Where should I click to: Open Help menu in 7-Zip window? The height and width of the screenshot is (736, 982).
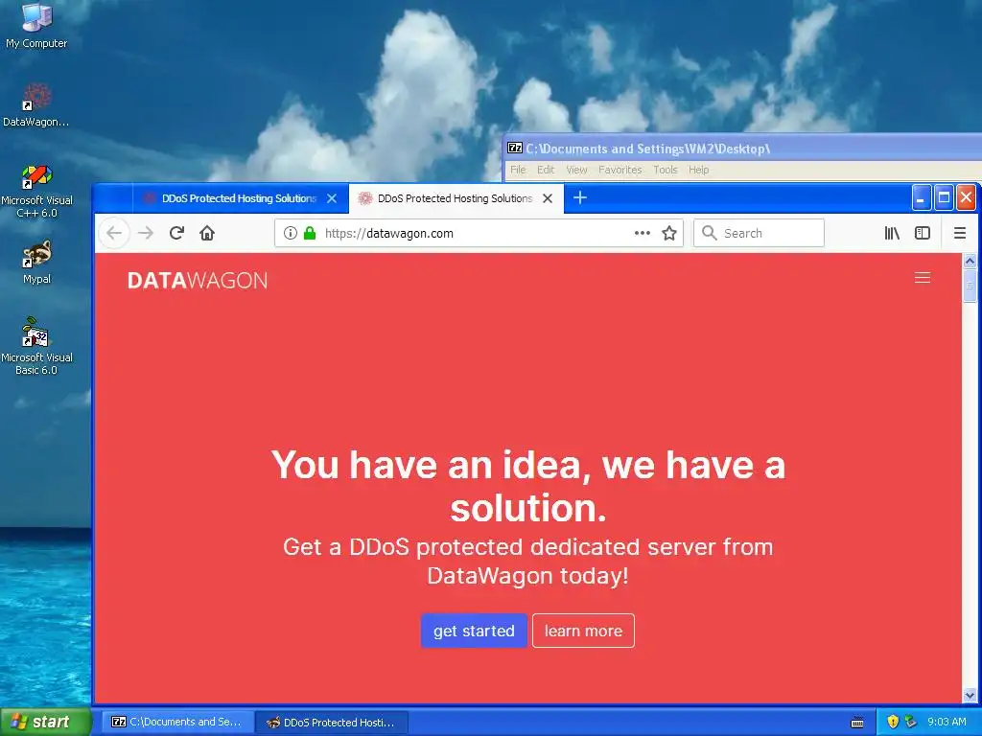pos(698,170)
